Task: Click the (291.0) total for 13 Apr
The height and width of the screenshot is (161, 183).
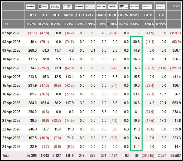Action: 175,68
